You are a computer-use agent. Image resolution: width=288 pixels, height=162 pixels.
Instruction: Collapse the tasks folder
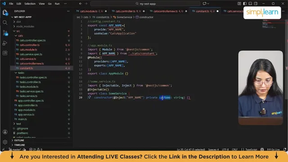[x=16, y=73]
